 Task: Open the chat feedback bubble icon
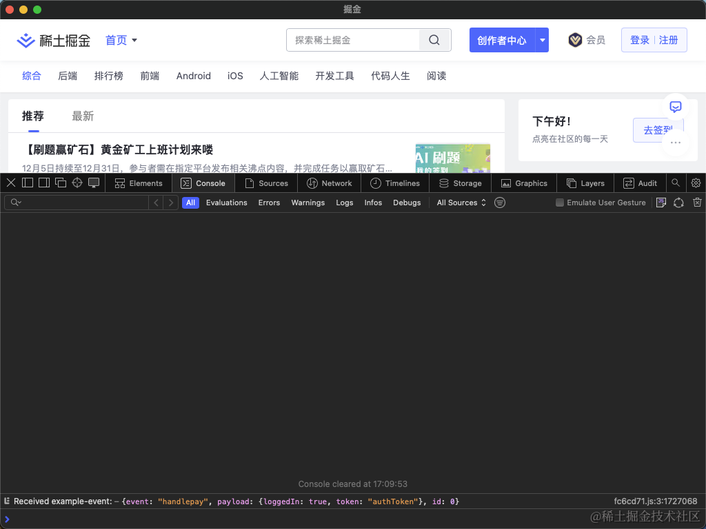(x=676, y=107)
